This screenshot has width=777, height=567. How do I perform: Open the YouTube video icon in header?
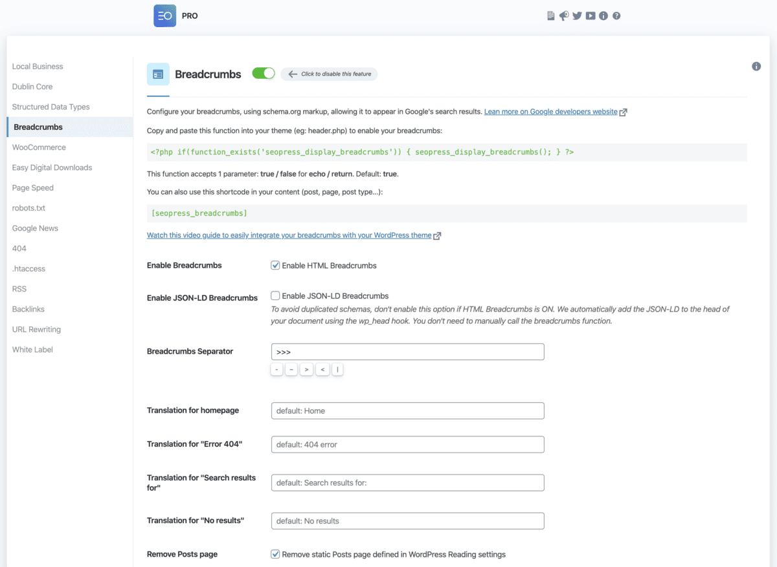(591, 16)
